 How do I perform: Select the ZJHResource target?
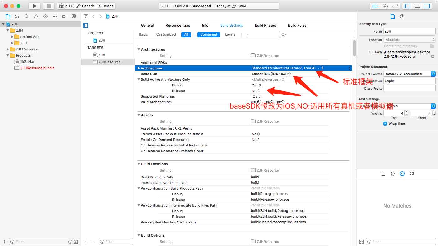(x=108, y=62)
